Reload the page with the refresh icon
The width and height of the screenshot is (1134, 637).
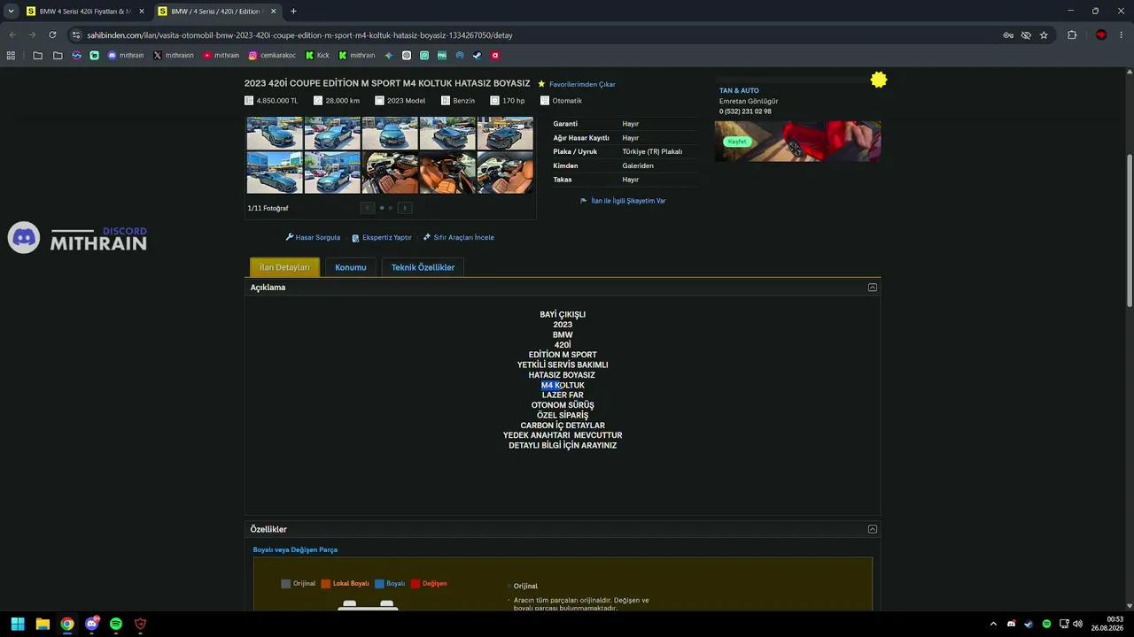tap(52, 35)
